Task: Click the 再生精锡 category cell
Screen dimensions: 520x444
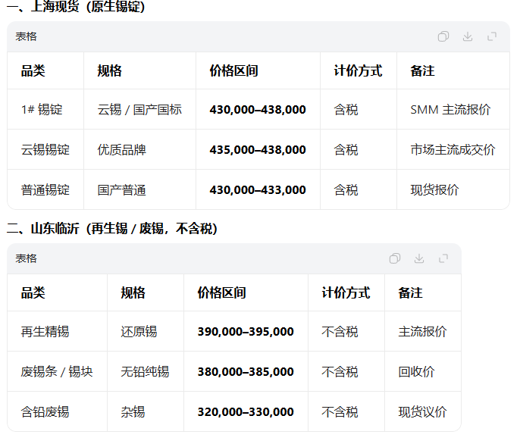Action: tap(45, 332)
